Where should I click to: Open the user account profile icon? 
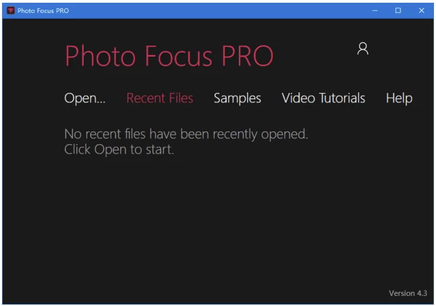362,49
